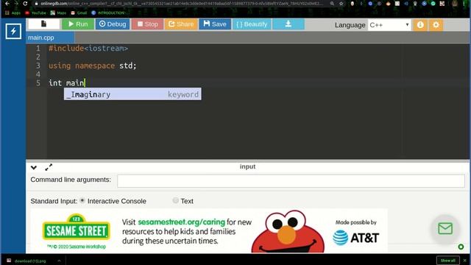Click the AT&T logo in ad
This screenshot has width=471, height=265.
tap(356, 238)
